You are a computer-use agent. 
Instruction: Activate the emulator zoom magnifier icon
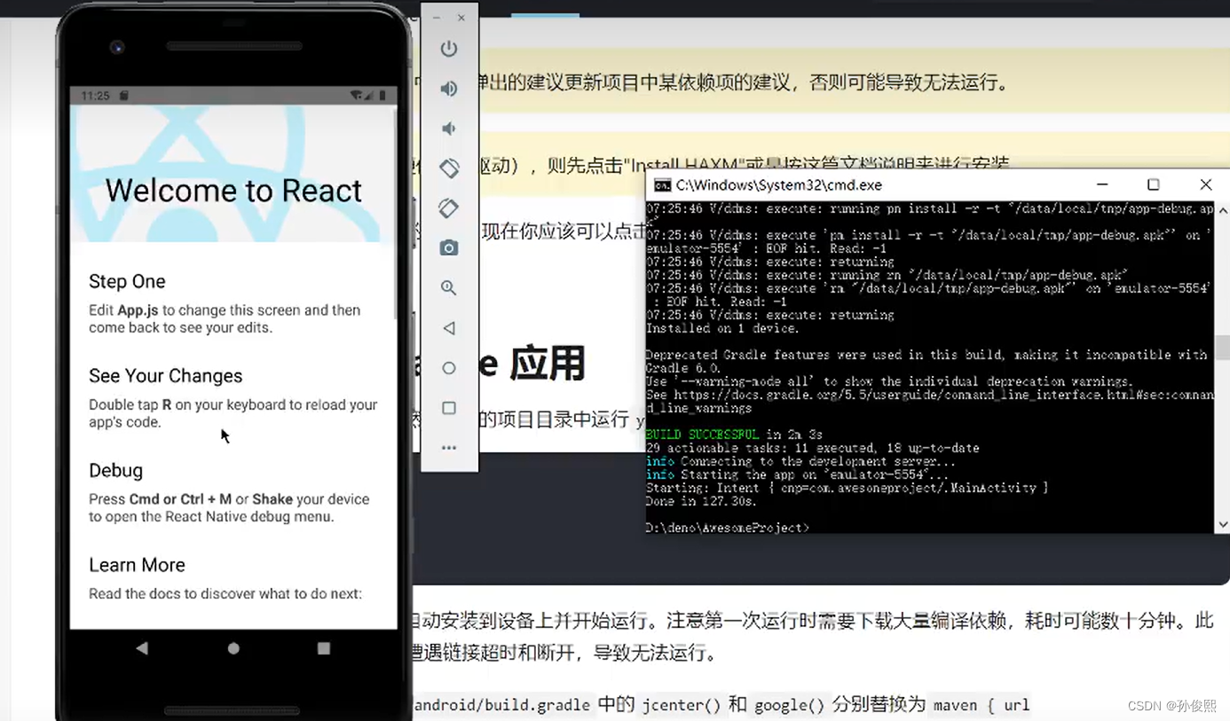pyautogui.click(x=449, y=288)
